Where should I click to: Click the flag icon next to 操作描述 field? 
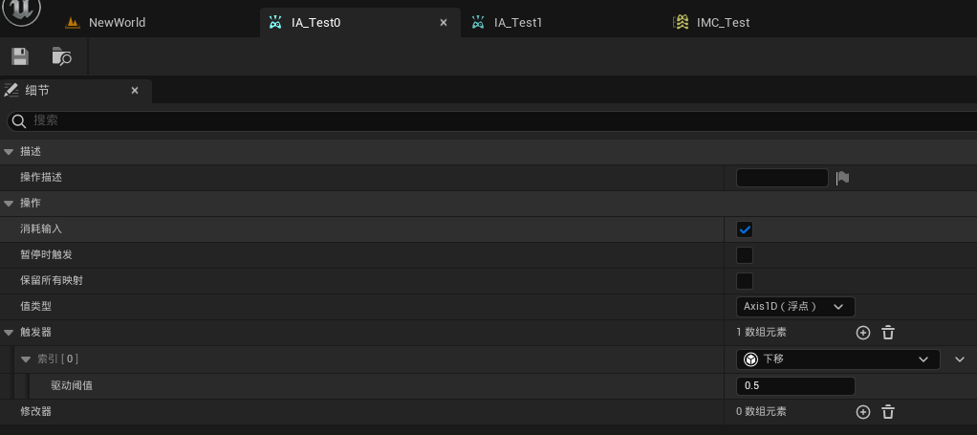[x=842, y=178]
